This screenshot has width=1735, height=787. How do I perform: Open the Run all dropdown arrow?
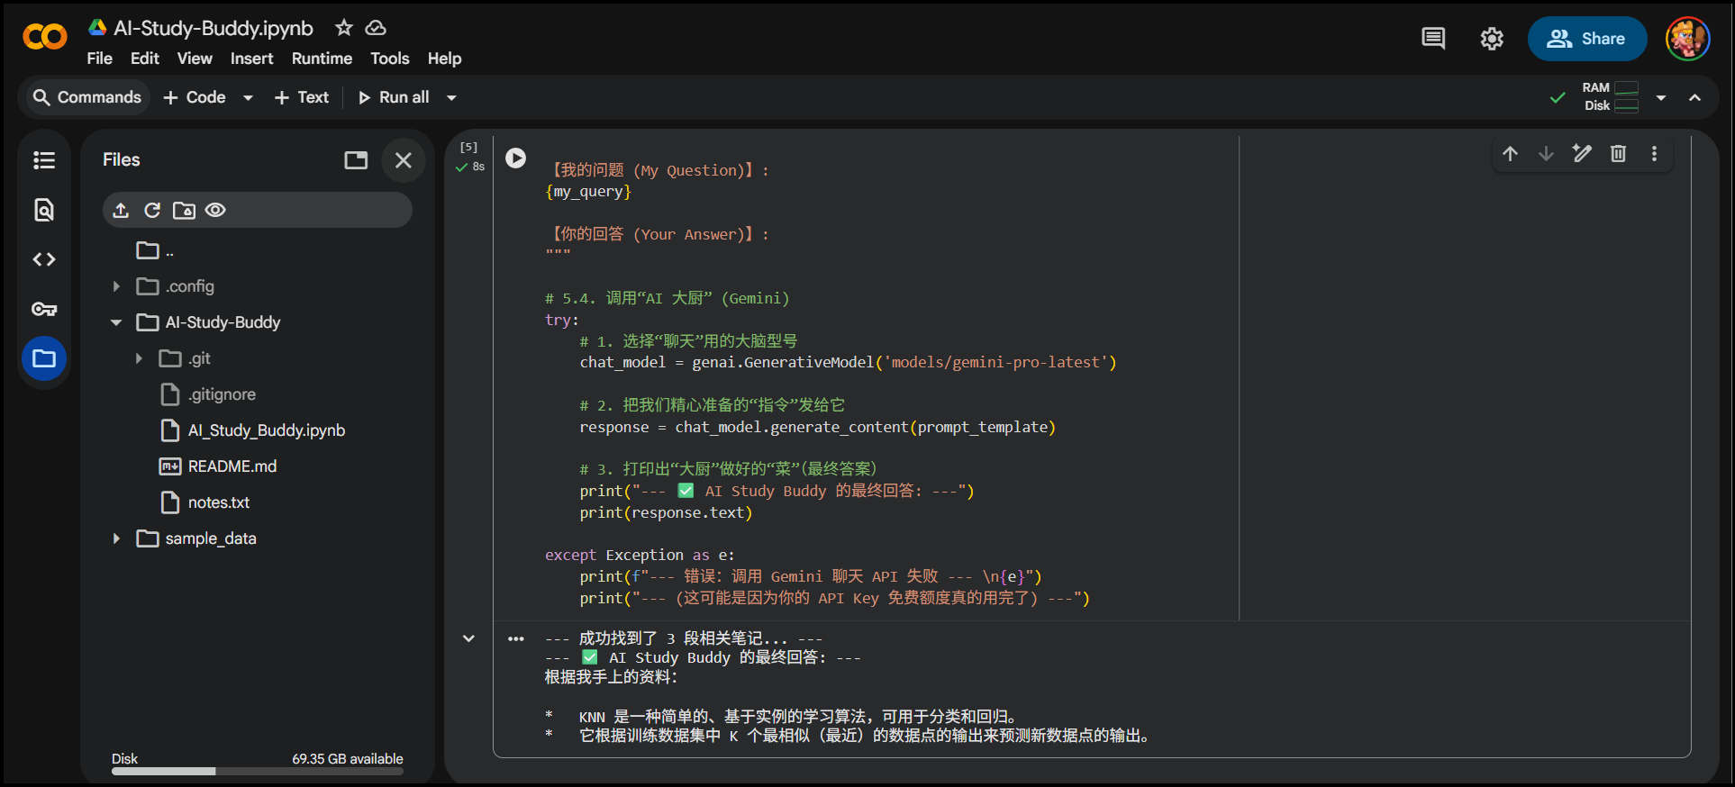pyautogui.click(x=451, y=97)
